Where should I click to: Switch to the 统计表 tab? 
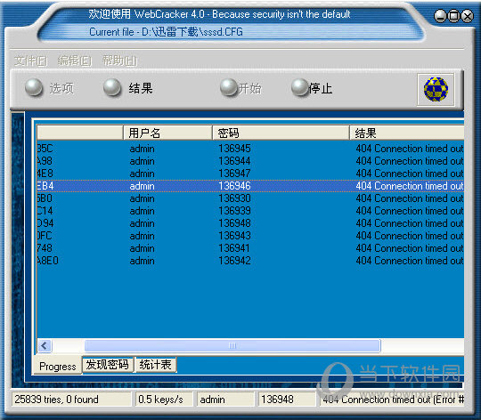(x=156, y=365)
